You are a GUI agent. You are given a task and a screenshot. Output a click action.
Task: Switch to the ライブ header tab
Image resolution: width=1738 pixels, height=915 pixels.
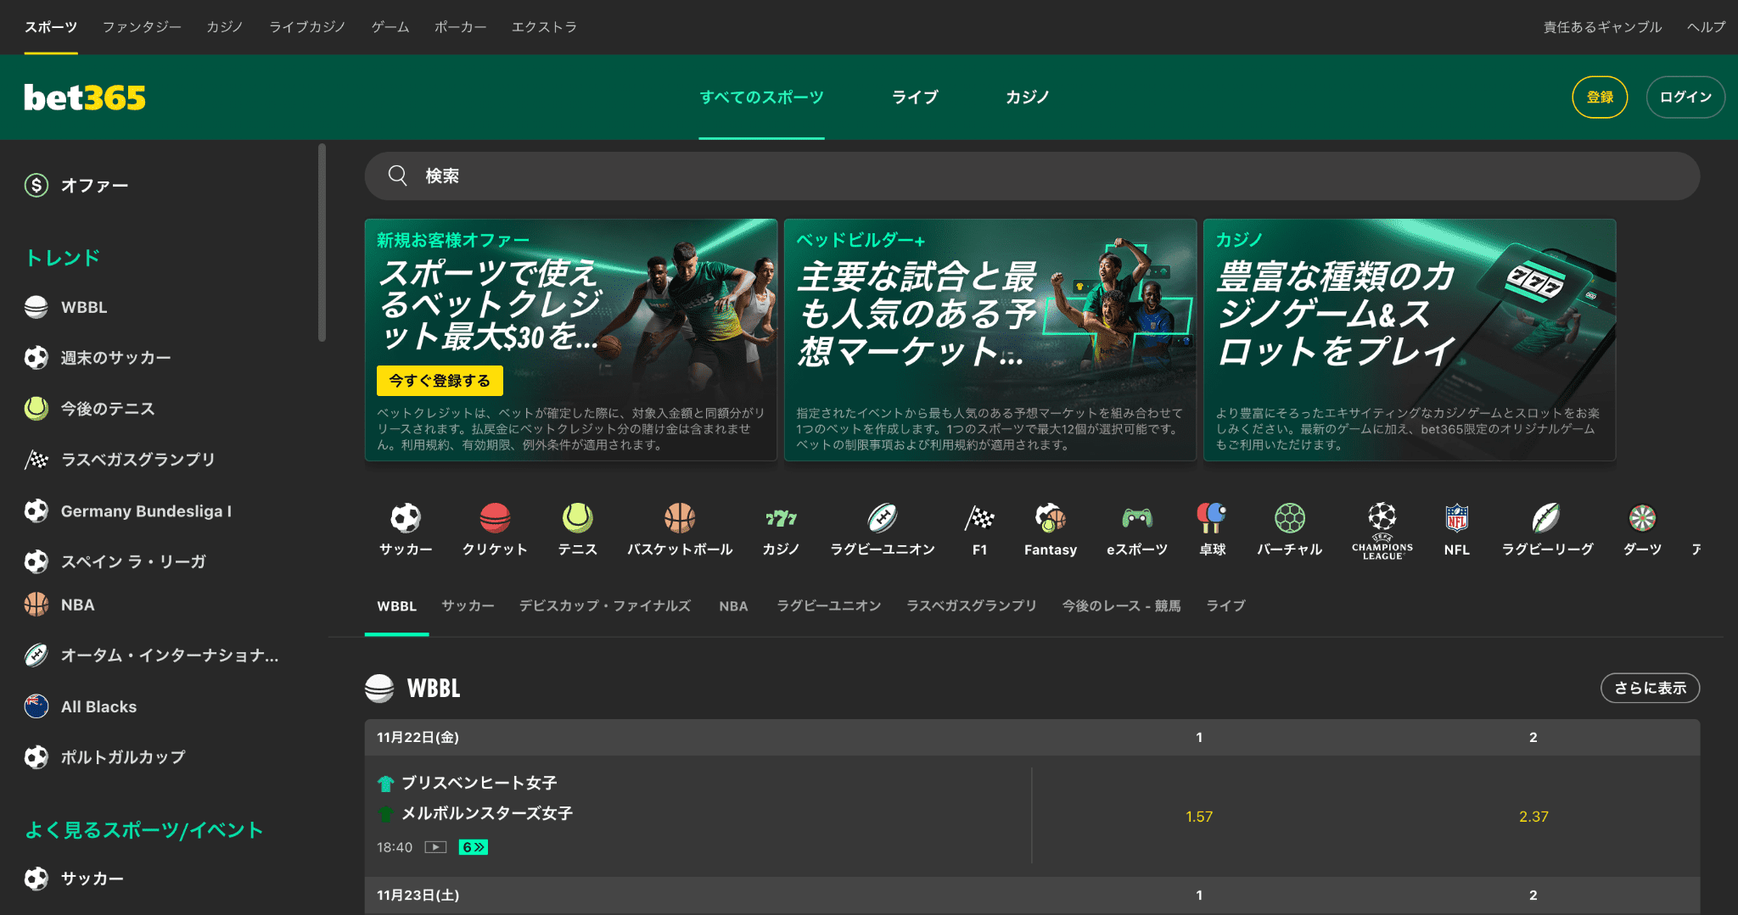[x=915, y=98]
